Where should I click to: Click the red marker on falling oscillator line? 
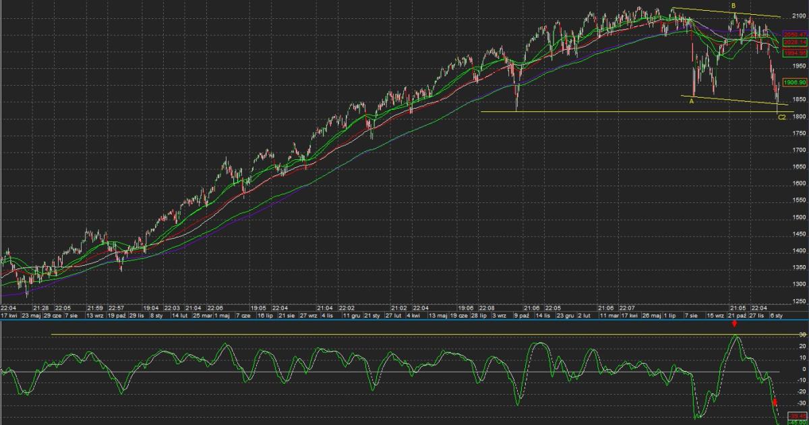(x=775, y=401)
